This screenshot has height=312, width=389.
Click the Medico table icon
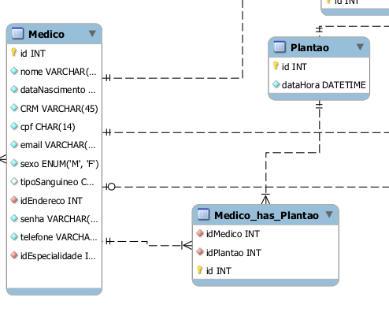(17, 34)
